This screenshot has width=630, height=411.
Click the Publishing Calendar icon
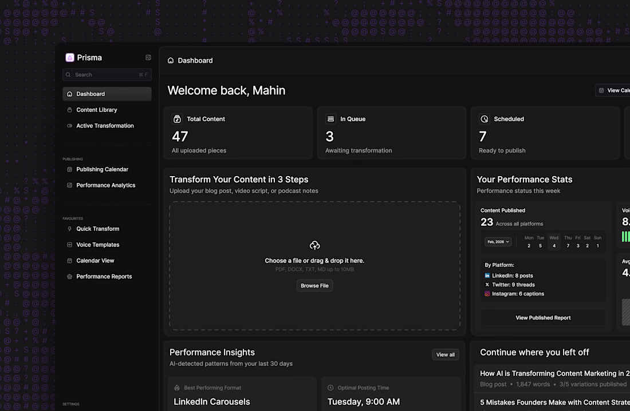pos(70,169)
